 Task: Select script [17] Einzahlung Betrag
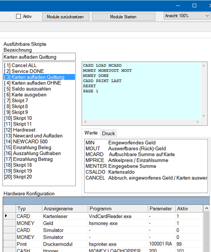[39, 159]
